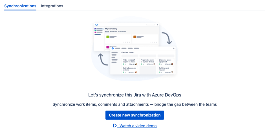Screen dimensions: 269x134
Task: Click the 'Call Mom and Houston' card
Action: click(x=166, y=70)
